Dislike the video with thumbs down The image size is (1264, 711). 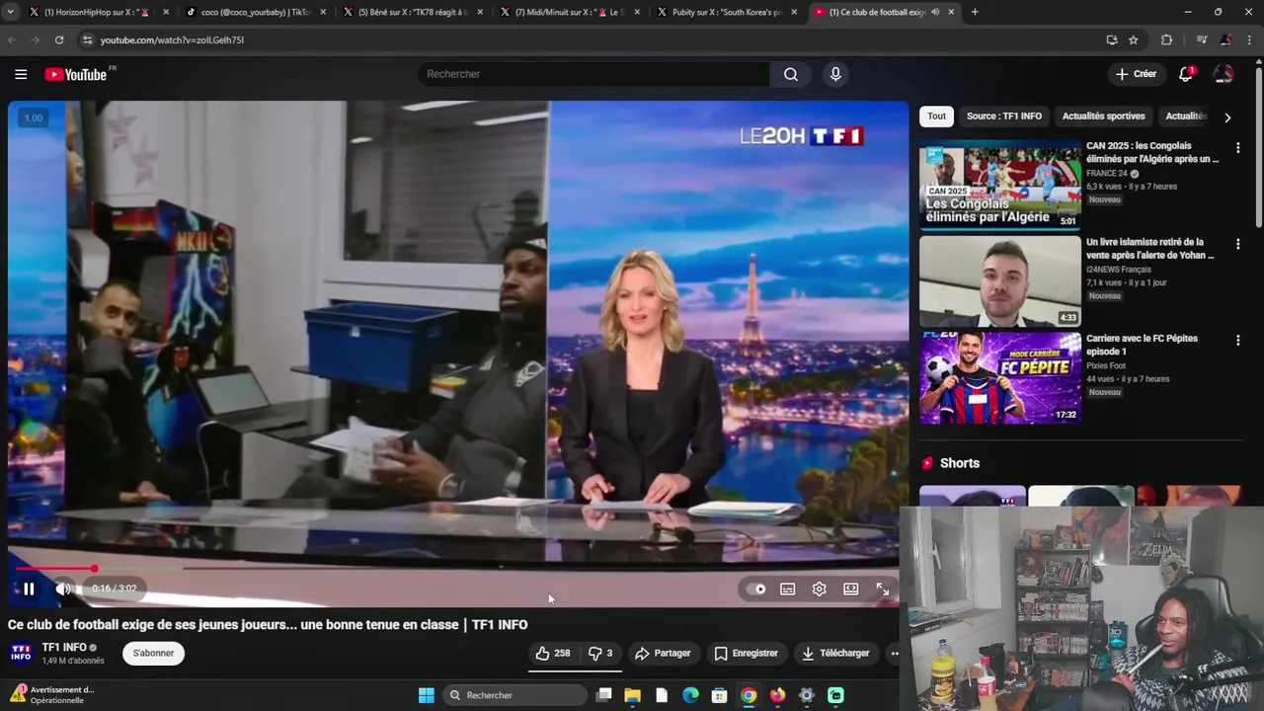tap(600, 653)
